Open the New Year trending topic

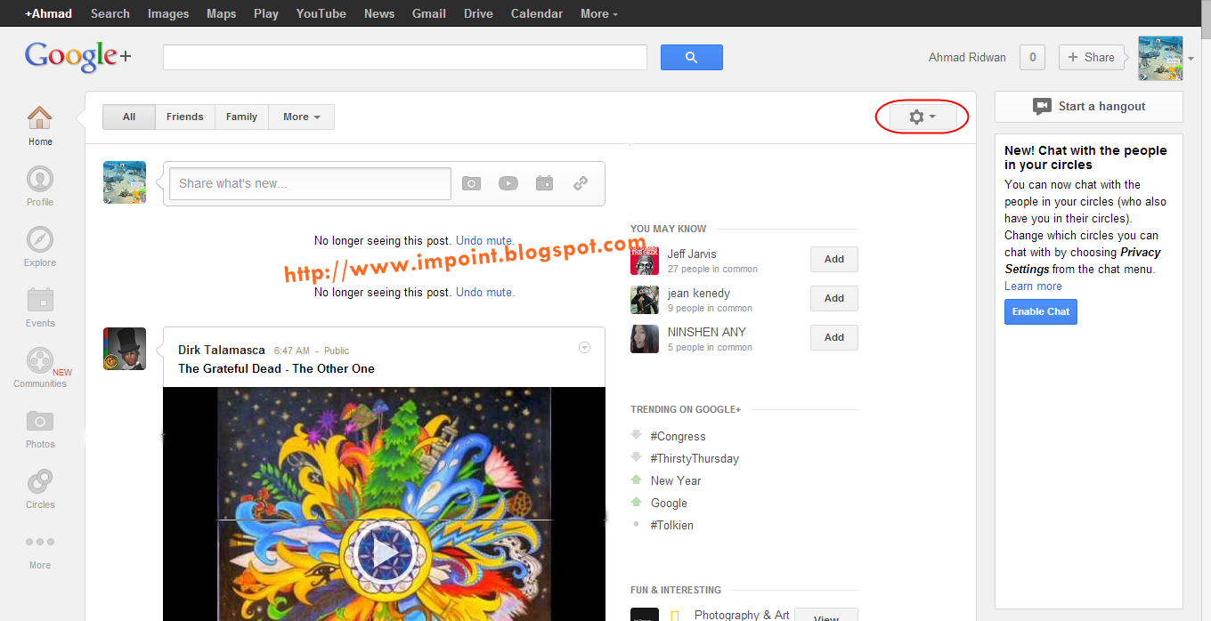(x=676, y=480)
